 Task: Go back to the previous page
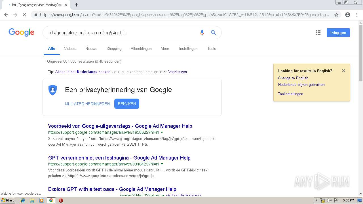6,15
